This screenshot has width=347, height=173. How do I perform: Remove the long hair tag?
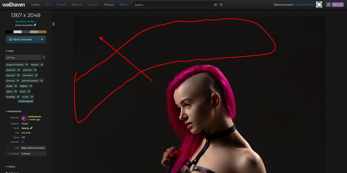click(x=18, y=75)
